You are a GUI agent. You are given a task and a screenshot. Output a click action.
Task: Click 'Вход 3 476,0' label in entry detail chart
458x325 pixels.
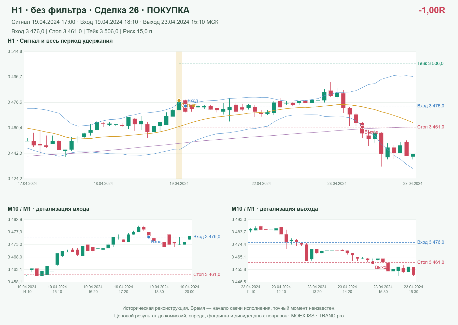pos(207,237)
